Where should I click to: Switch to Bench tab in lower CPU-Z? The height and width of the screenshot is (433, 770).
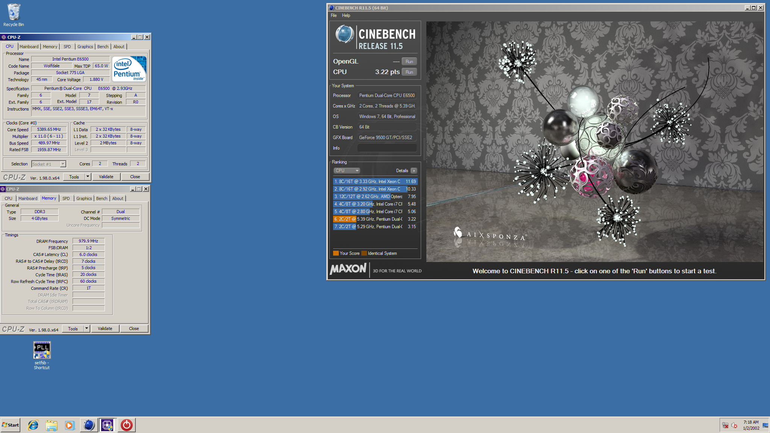(102, 198)
